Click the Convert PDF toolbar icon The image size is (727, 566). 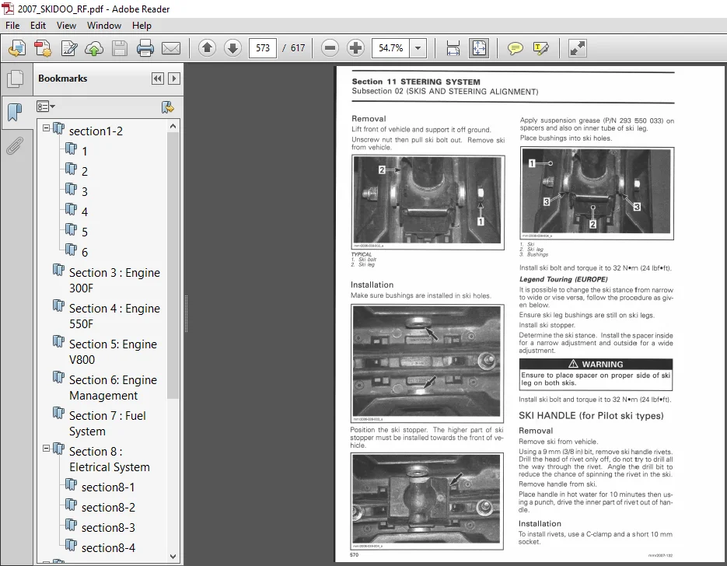click(x=43, y=48)
